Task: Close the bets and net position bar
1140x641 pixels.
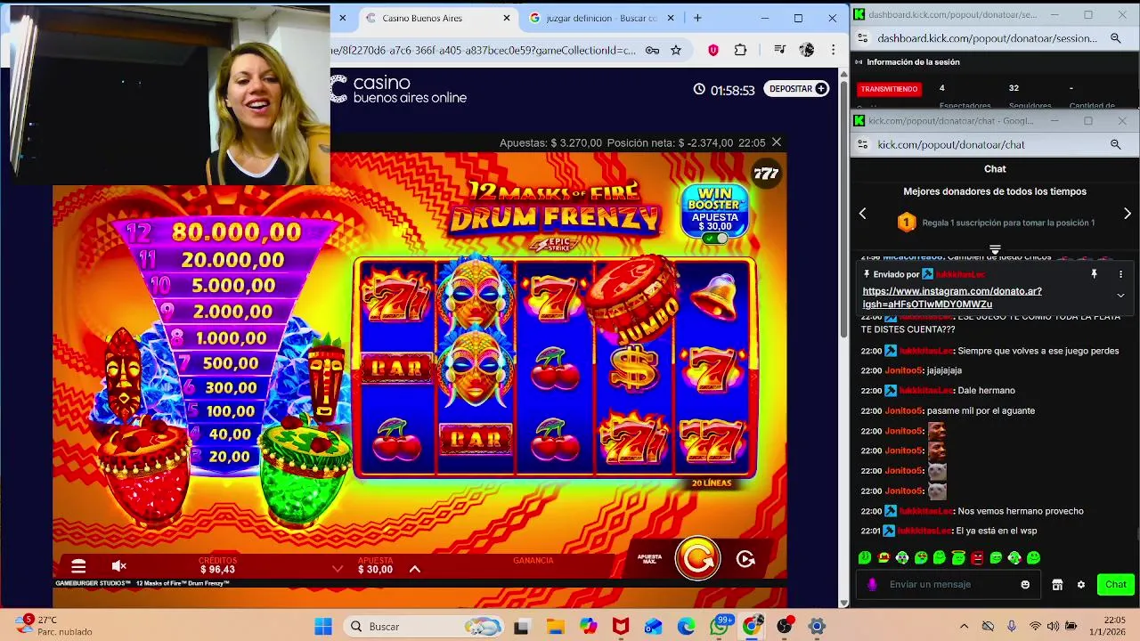Action: (777, 142)
